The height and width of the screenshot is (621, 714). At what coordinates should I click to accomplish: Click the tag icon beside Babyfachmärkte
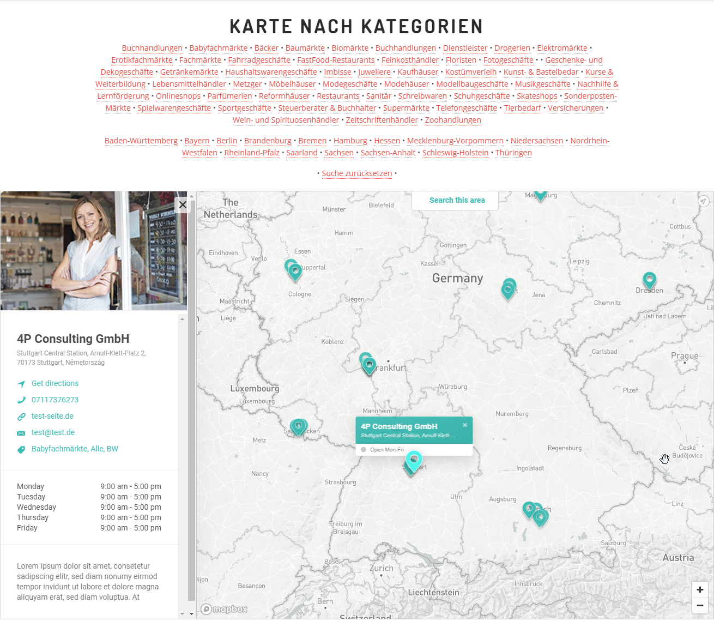(21, 449)
